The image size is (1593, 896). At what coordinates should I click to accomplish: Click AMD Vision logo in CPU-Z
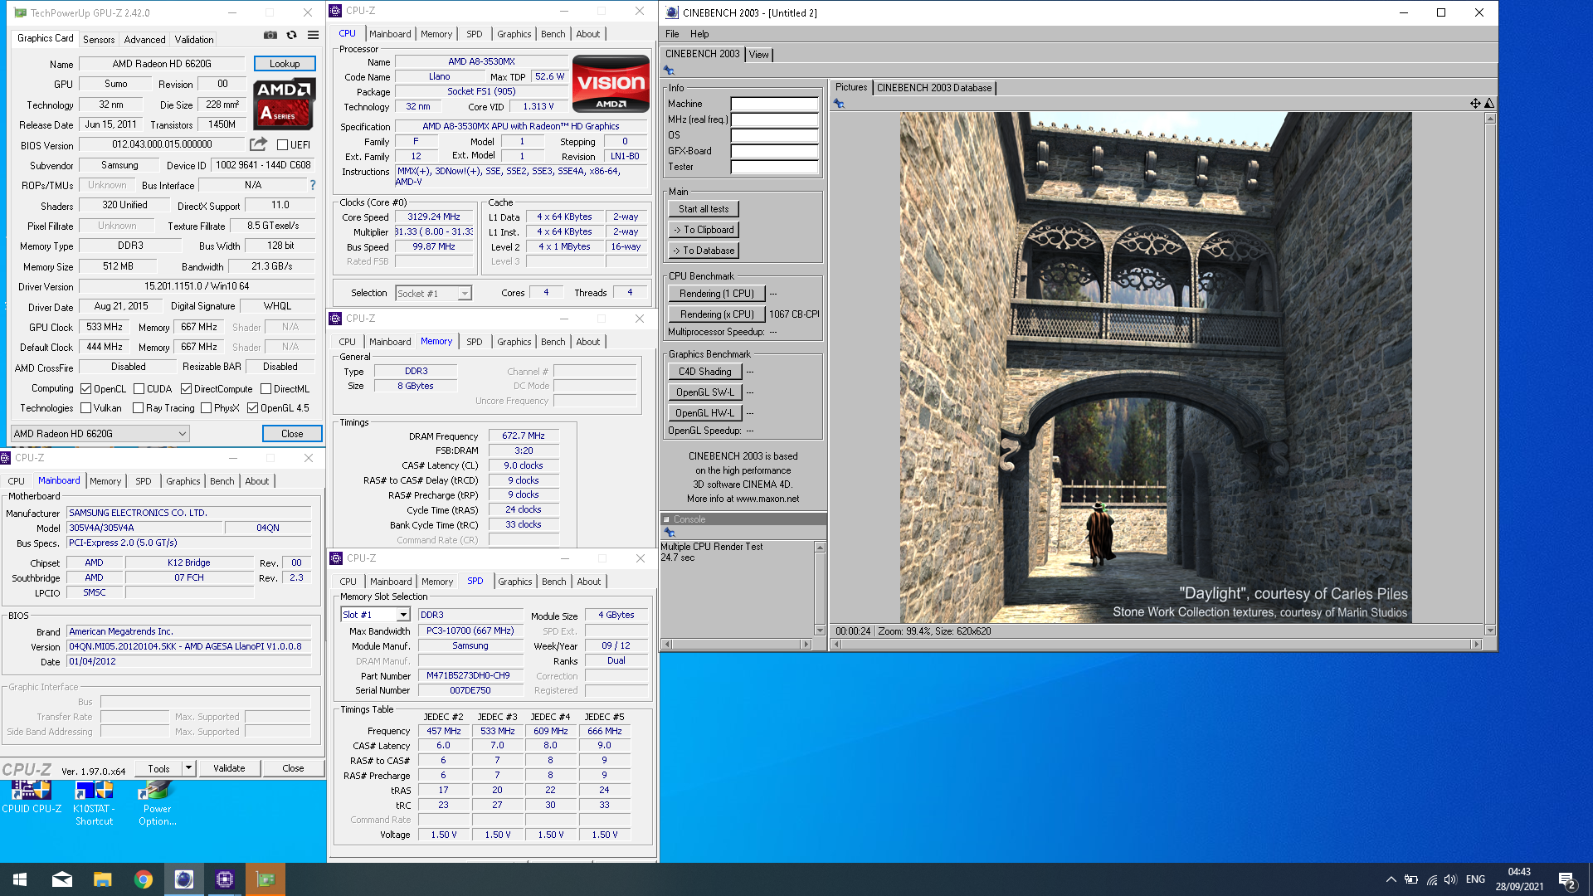pos(611,84)
